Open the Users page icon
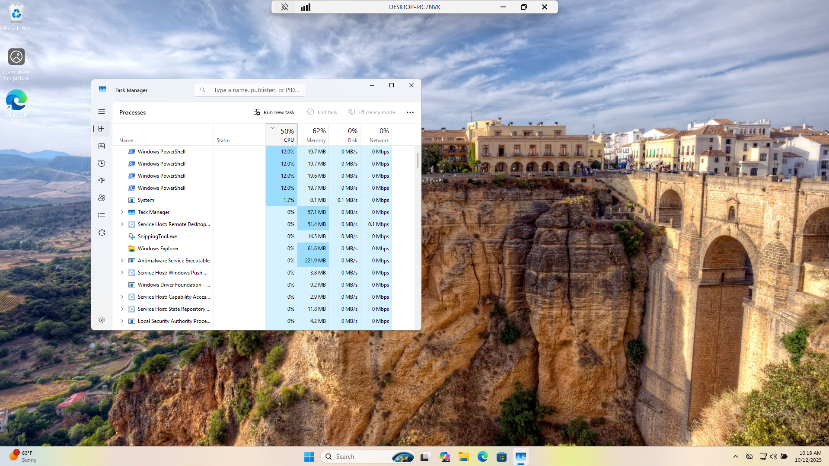The height and width of the screenshot is (466, 829). 102,198
